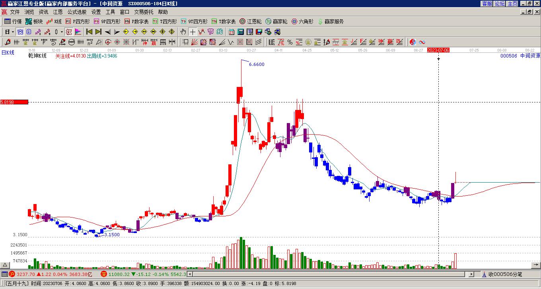Click the 论坛 link at top

pyautogui.click(x=500, y=4)
